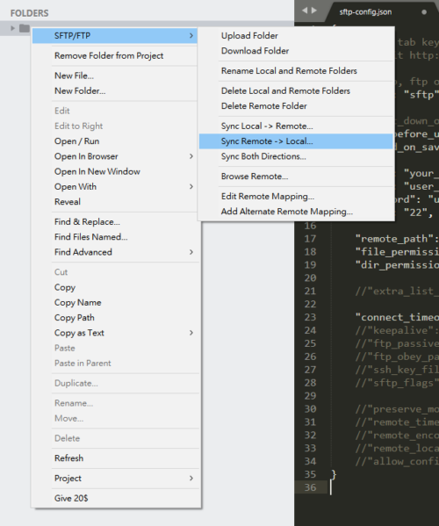Select Rename Local and Remote Folders
This screenshot has height=526, width=439.
coord(296,71)
